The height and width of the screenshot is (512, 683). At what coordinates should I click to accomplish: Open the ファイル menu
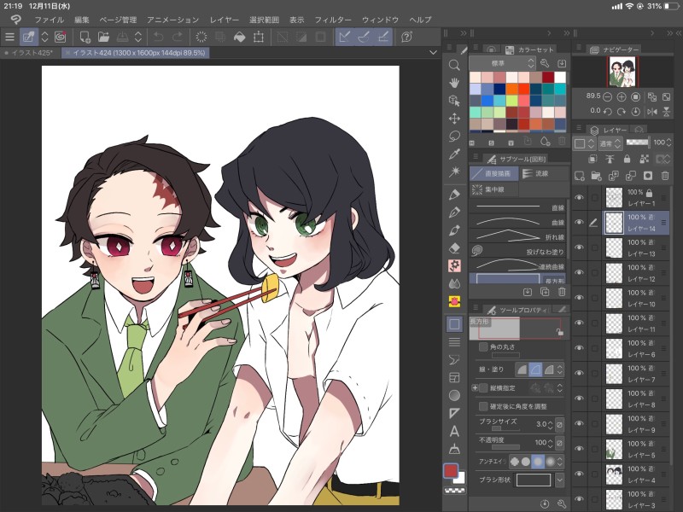[49, 20]
